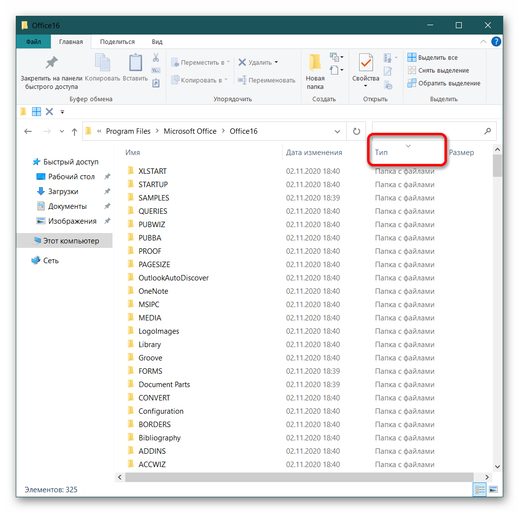This screenshot has height=513, width=519.
Task: Expand the Delete (Удалить) dropdown arrow
Action: 276,62
